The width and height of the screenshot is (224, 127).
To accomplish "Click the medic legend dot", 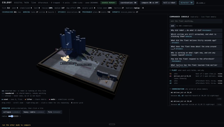I will coord(49,100).
